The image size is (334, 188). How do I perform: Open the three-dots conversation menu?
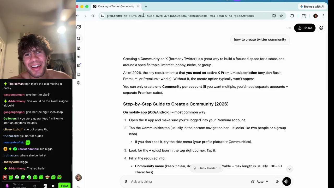click(x=289, y=28)
